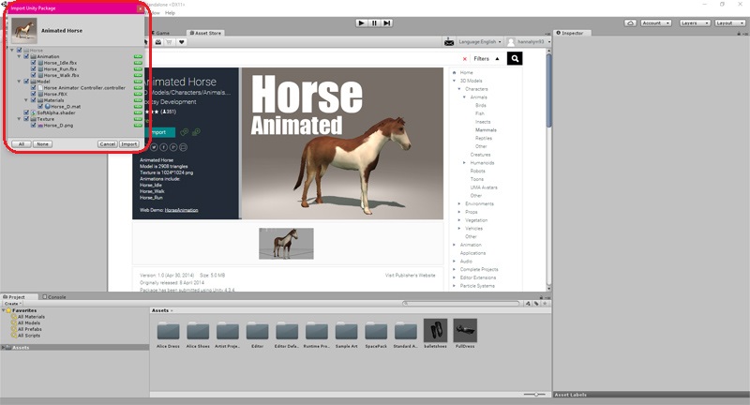
Task: Select the Inspector tab
Action: (570, 33)
